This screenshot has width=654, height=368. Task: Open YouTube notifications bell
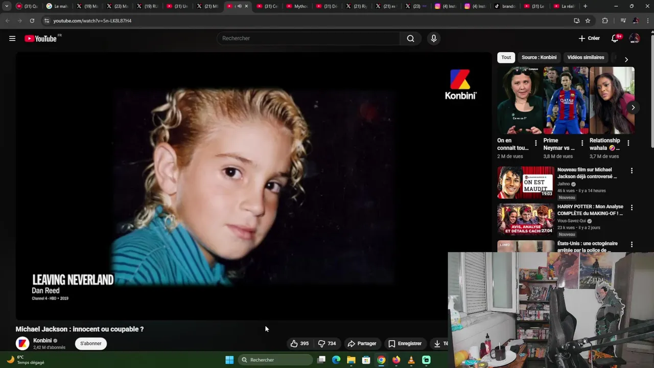coord(615,38)
